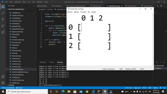This screenshot has width=167, height=94.
Task: Open Formato menu in Notepad
Action: 83,12
